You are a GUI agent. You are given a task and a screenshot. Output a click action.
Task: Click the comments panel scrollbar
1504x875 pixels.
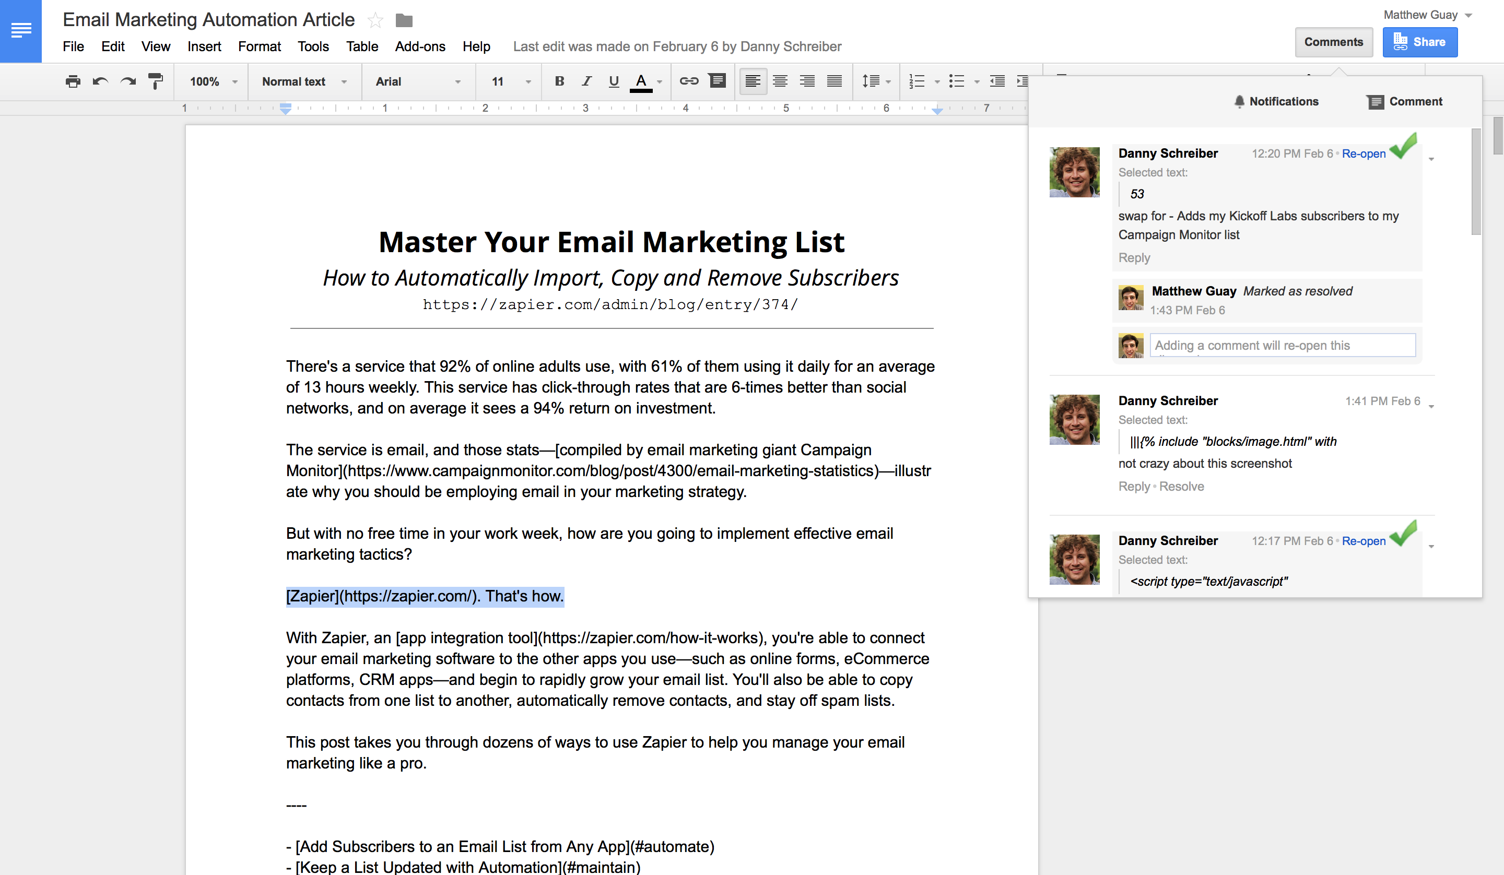tap(1476, 182)
